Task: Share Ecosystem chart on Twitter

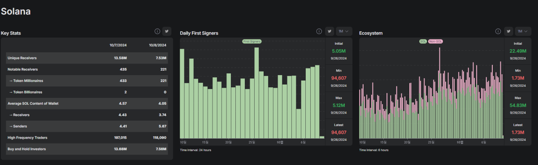Action: point(508,31)
